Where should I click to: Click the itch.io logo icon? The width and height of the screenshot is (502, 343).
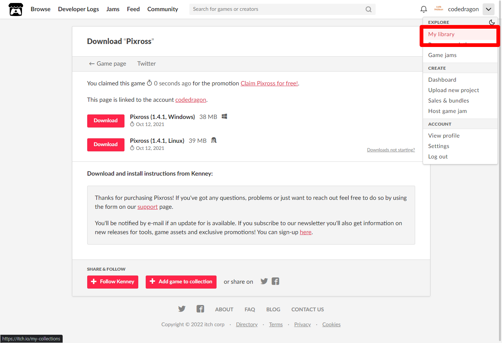click(x=16, y=9)
